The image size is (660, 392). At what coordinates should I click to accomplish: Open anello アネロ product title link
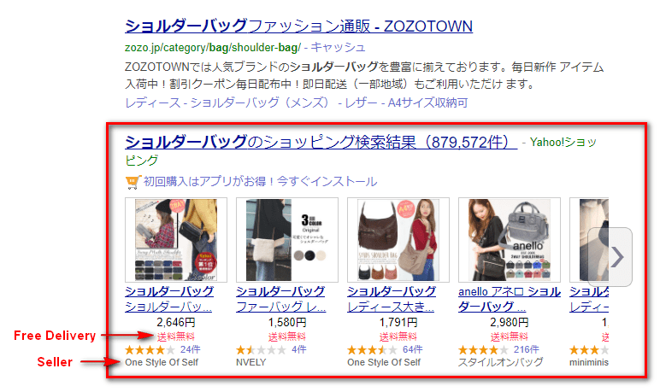click(x=510, y=299)
